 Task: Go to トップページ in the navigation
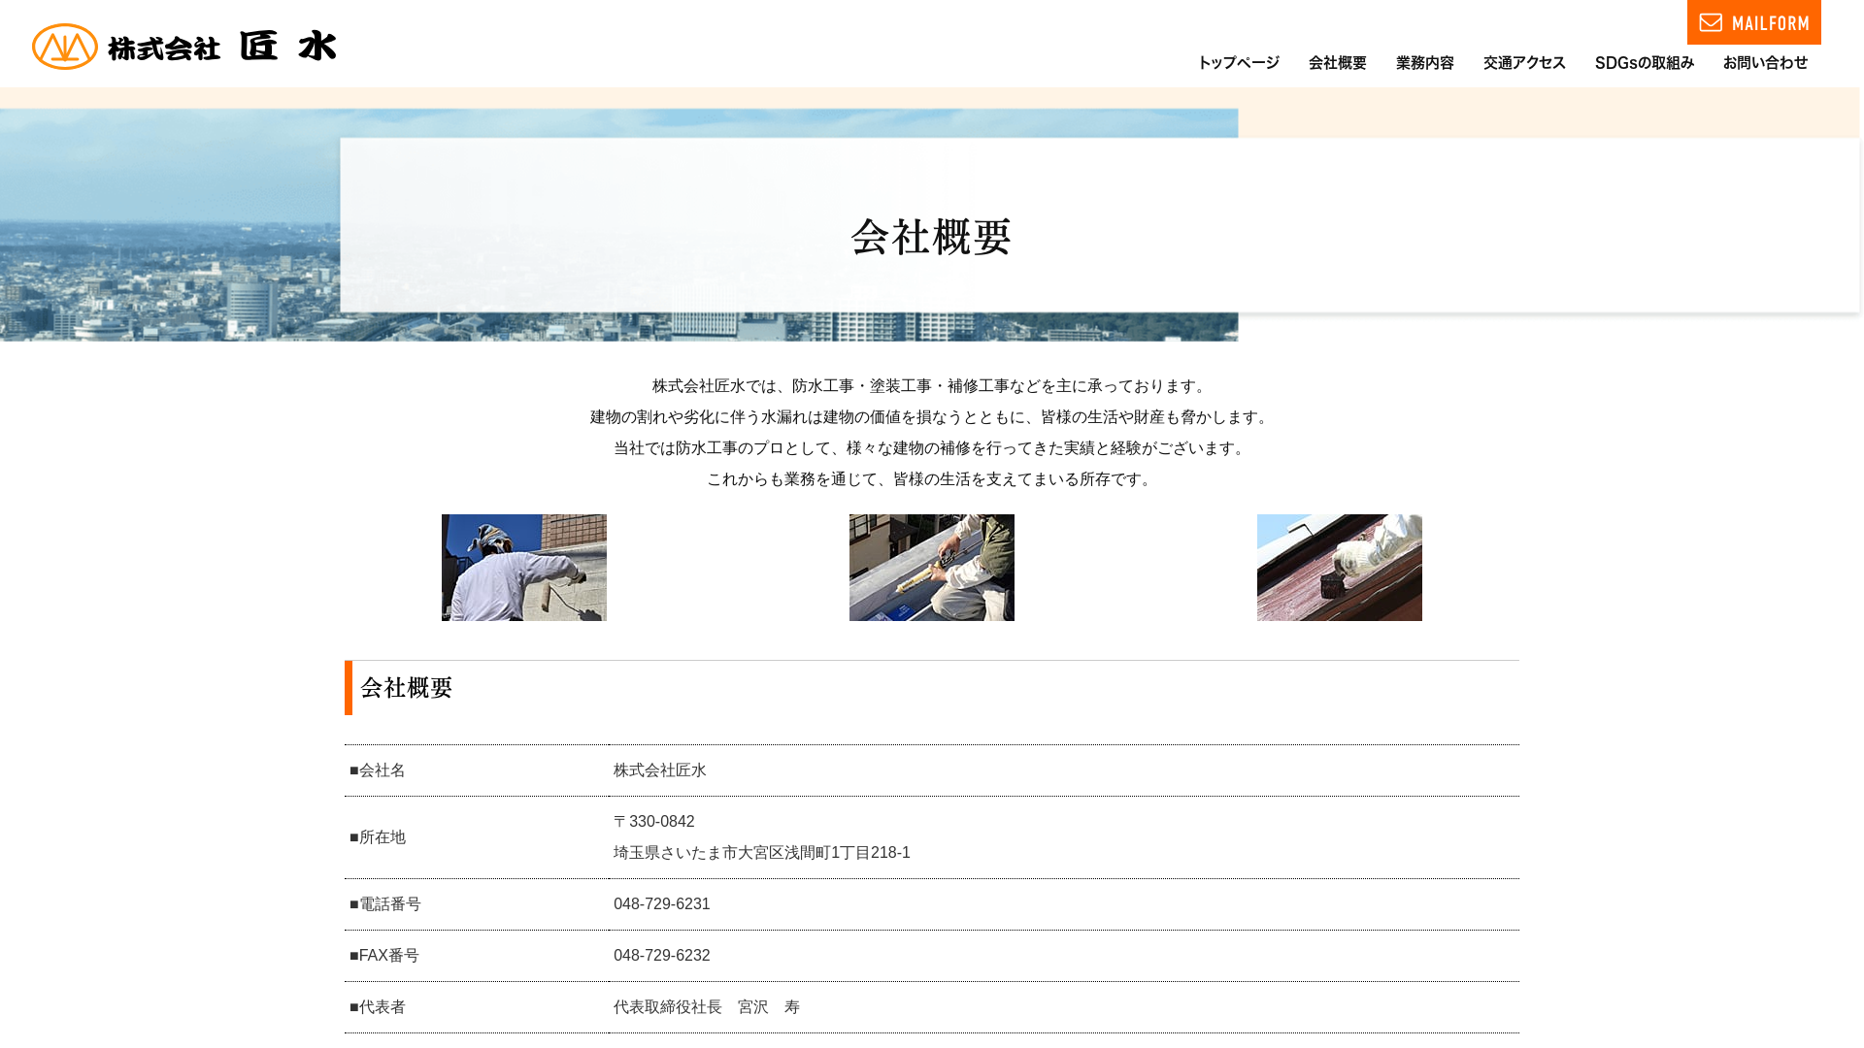[x=1238, y=62]
